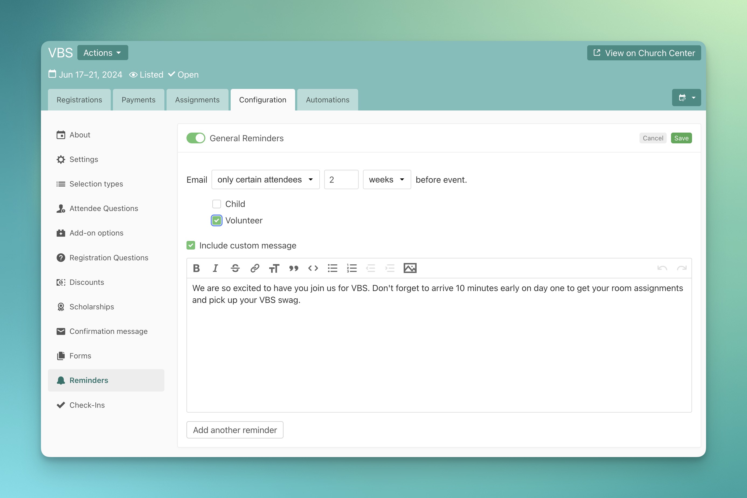Image resolution: width=747 pixels, height=498 pixels.
Task: Apply strikethrough formatting to text
Action: coord(235,268)
